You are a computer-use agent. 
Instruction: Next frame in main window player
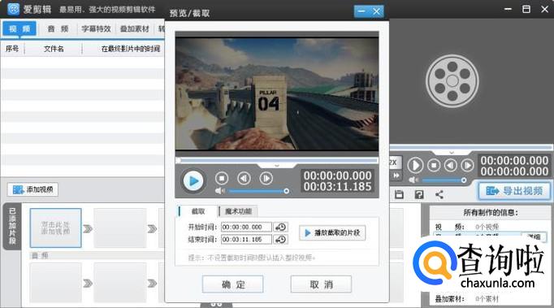tap(467, 165)
